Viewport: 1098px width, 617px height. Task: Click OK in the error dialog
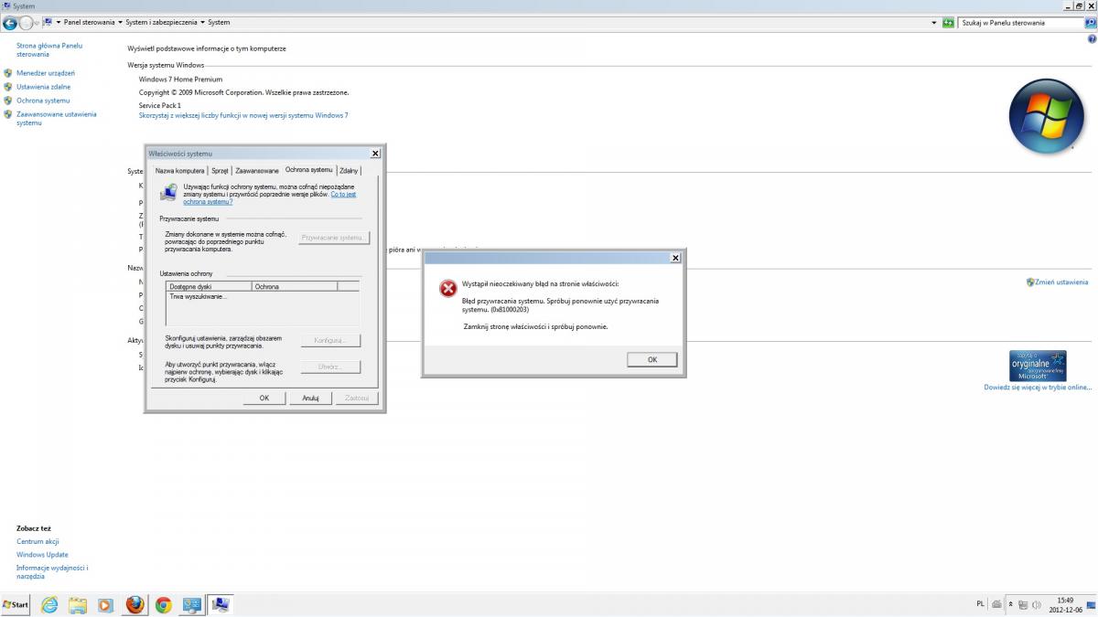click(x=652, y=359)
